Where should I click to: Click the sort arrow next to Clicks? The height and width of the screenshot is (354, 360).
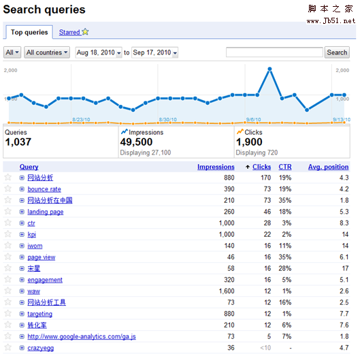(248, 167)
